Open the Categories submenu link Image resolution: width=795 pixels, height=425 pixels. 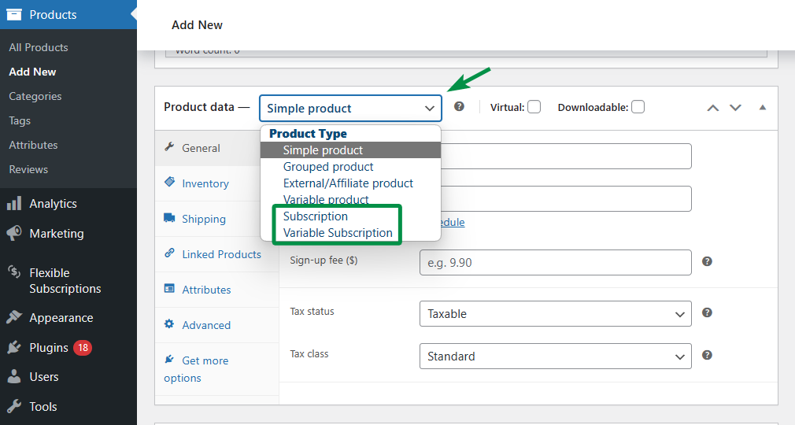click(35, 96)
